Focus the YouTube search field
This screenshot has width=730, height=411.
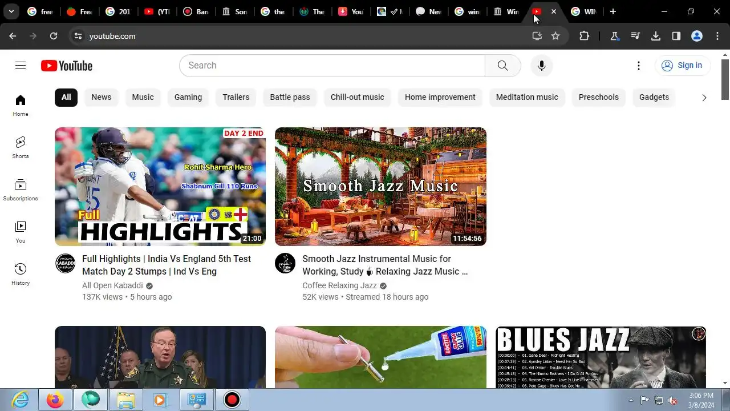[332, 66]
